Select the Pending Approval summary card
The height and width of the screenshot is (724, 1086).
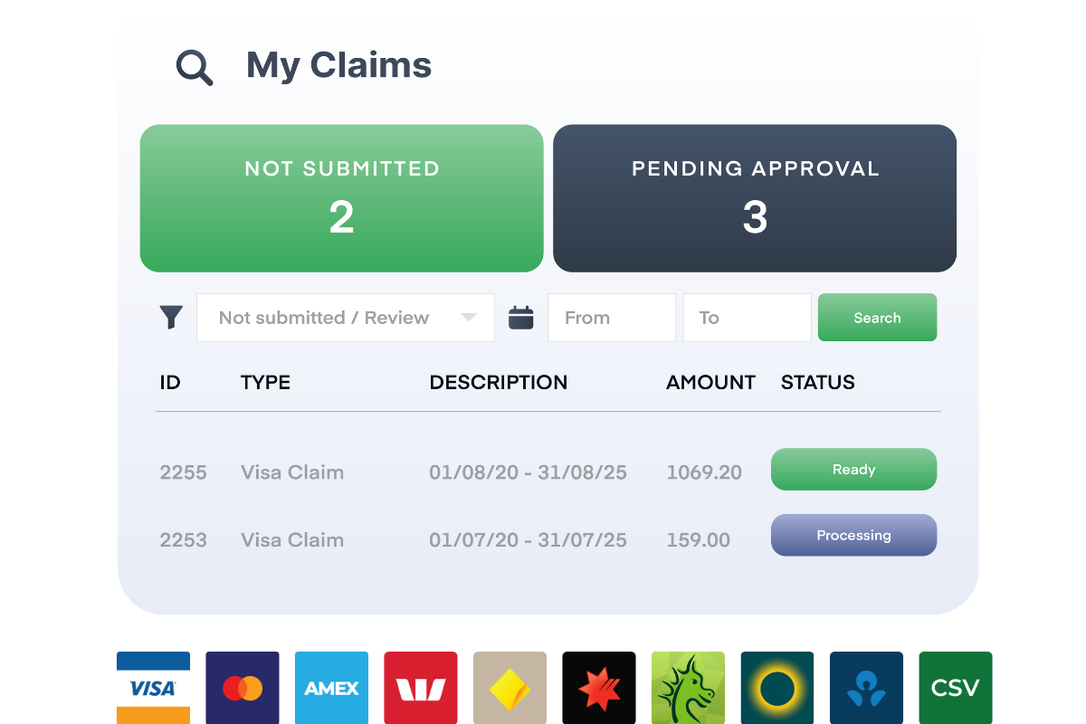click(x=755, y=197)
